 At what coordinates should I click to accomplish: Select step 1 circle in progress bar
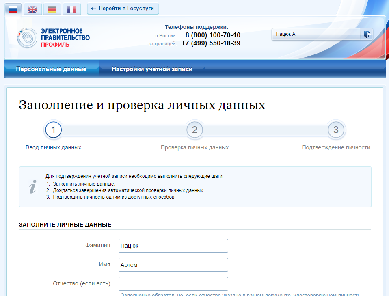click(53, 130)
